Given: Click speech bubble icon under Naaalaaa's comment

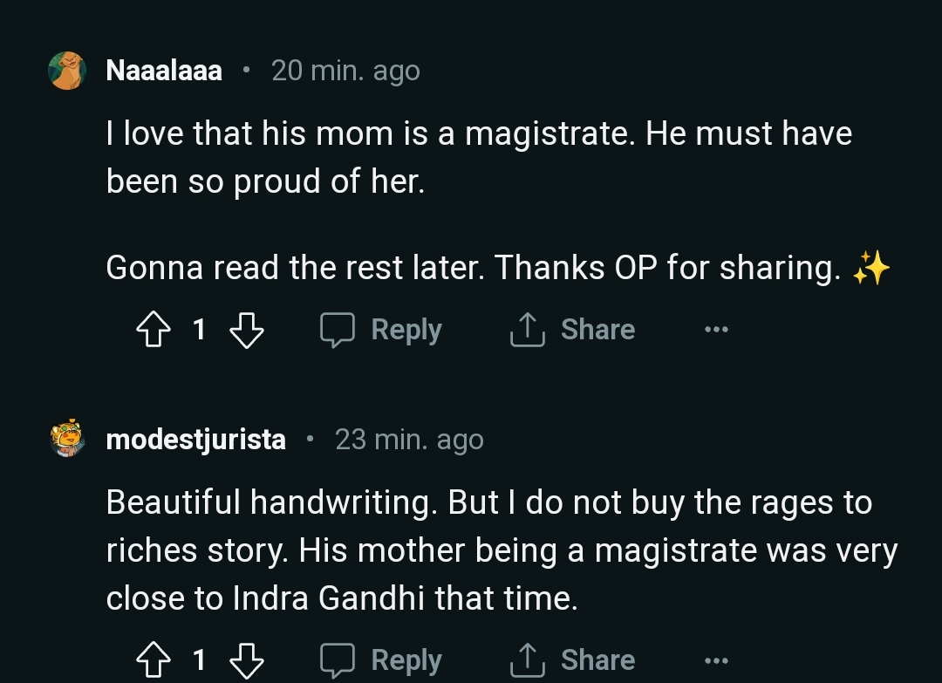Looking at the screenshot, I should [x=337, y=330].
